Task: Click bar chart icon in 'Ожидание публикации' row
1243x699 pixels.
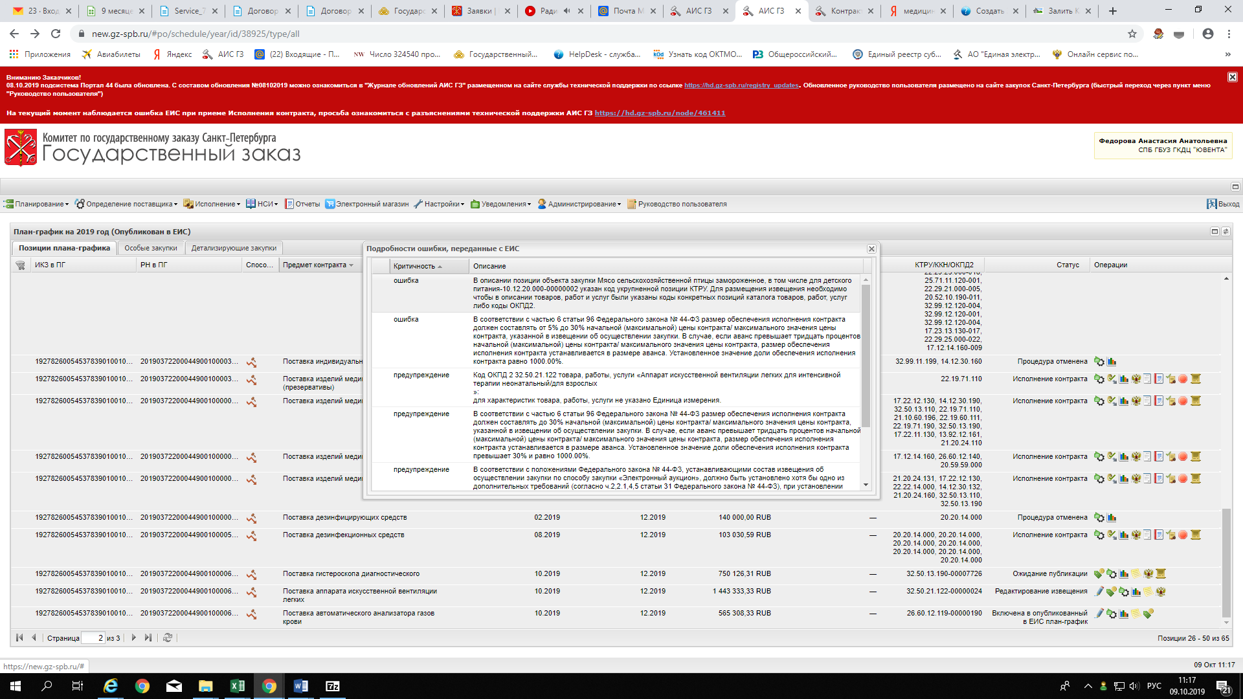Action: point(1124,574)
